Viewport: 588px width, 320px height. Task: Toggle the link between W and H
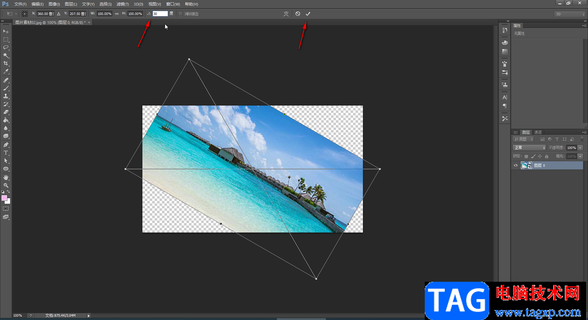click(117, 14)
